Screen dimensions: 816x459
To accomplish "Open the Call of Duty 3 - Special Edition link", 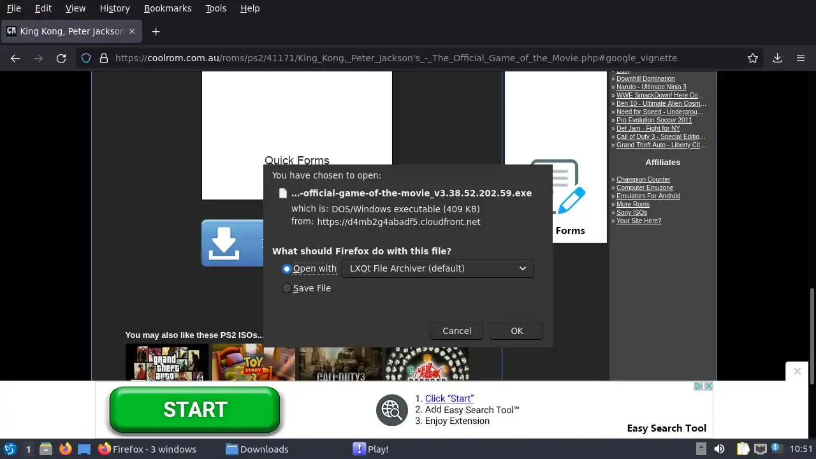I will tap(660, 136).
